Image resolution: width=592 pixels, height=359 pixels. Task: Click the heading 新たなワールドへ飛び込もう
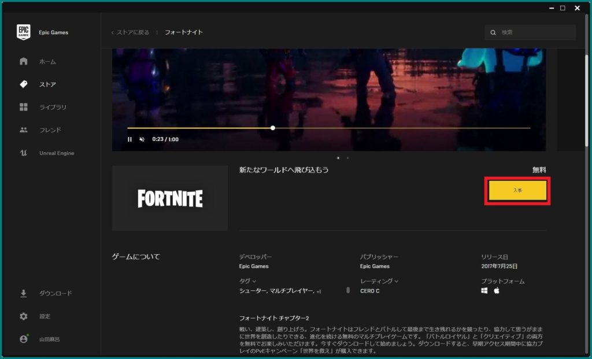point(284,170)
